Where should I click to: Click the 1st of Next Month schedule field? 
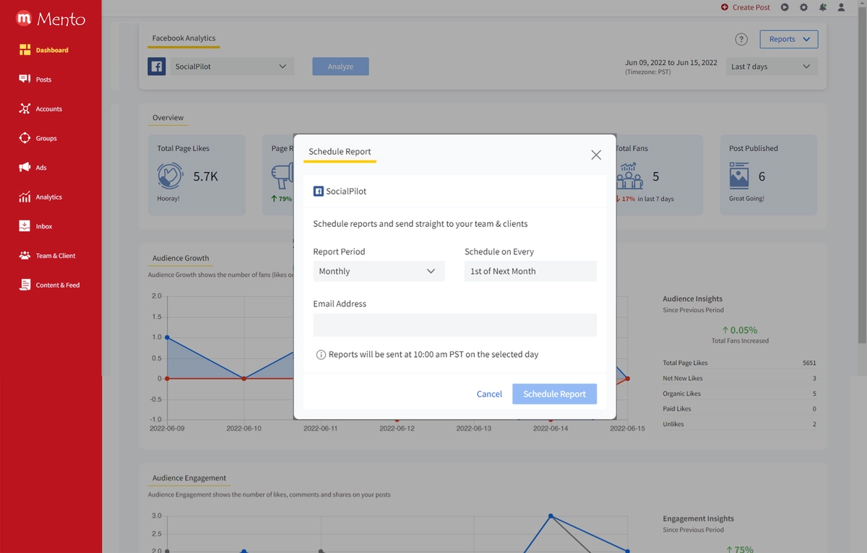click(531, 271)
